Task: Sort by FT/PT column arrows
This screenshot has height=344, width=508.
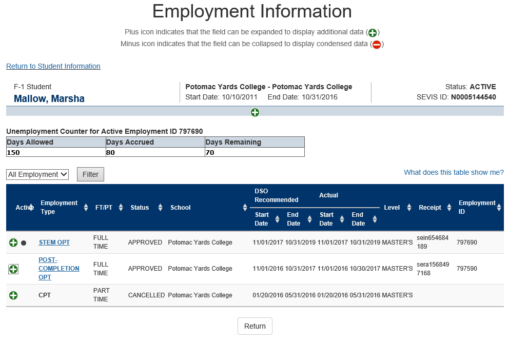Action: point(121,208)
